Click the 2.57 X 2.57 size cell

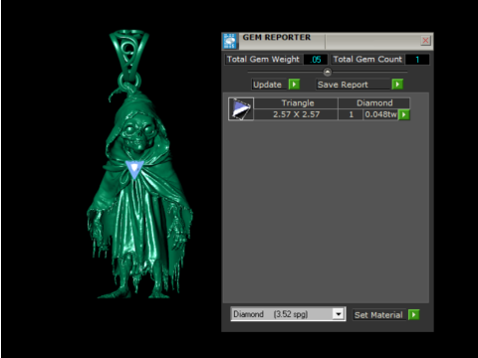tap(296, 114)
